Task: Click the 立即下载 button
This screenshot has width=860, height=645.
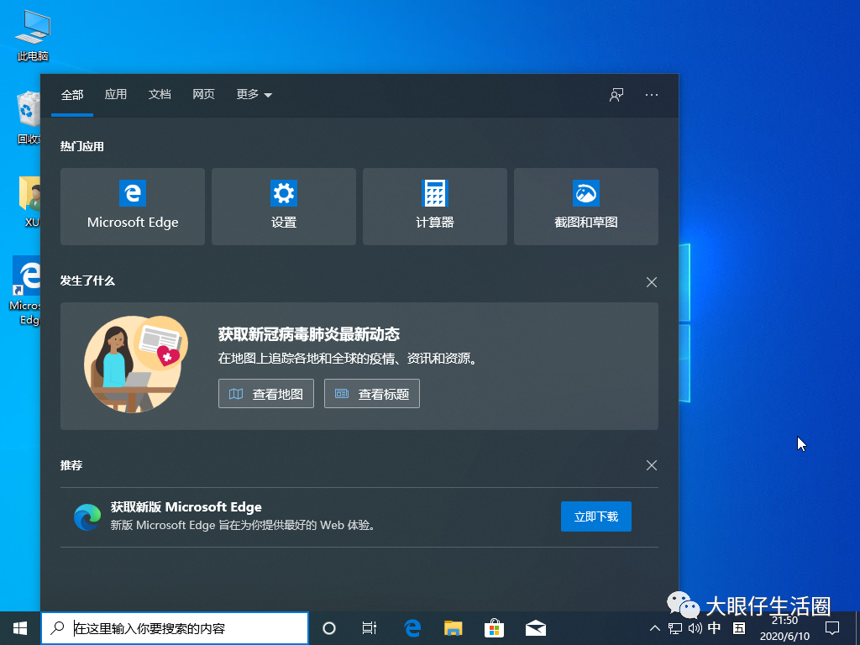Action: [x=596, y=517]
